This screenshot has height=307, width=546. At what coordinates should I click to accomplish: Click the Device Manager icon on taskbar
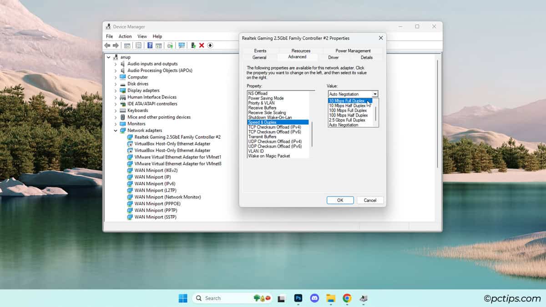coord(363,298)
